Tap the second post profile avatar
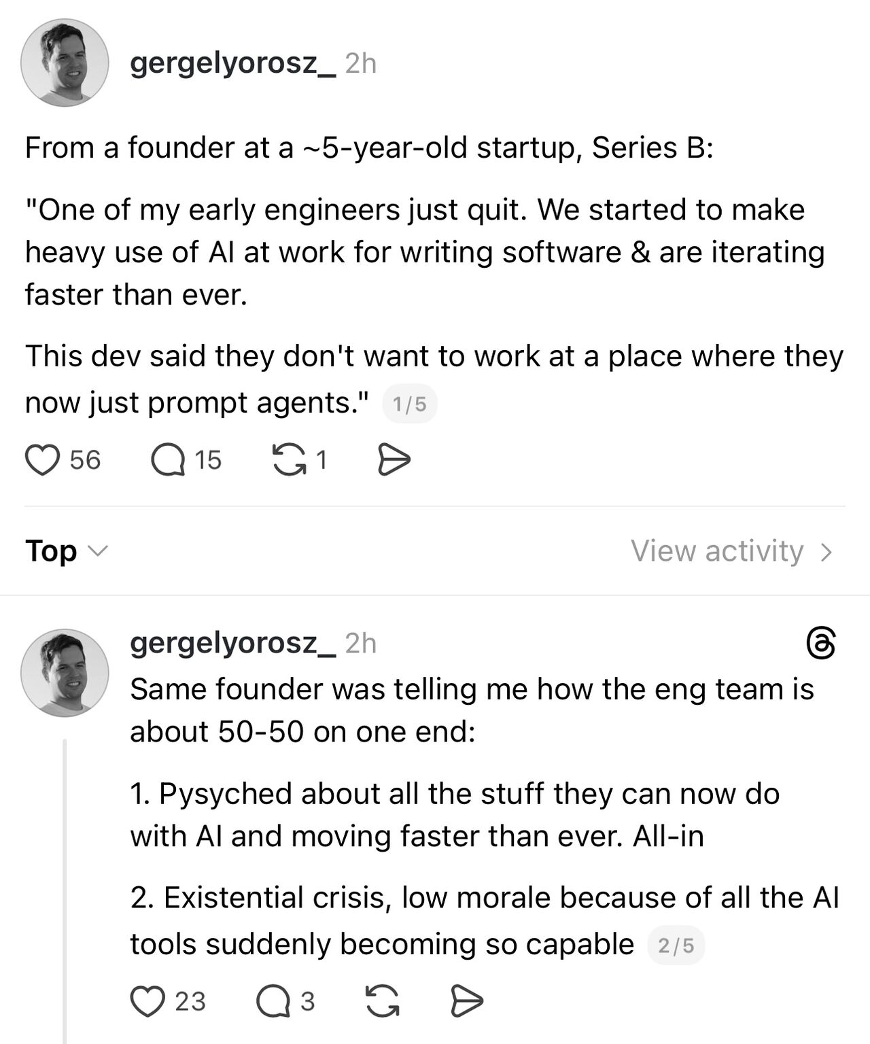 click(65, 672)
